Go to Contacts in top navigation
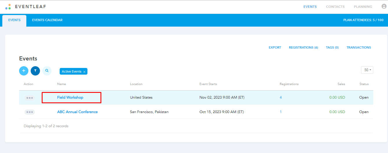Viewport: 388px width, 153px height. point(335,7)
